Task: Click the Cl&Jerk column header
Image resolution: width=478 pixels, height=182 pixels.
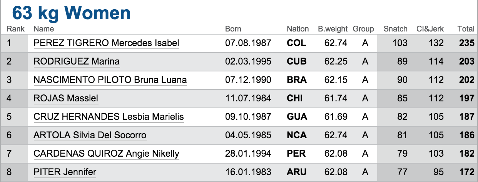Action: click(430, 29)
